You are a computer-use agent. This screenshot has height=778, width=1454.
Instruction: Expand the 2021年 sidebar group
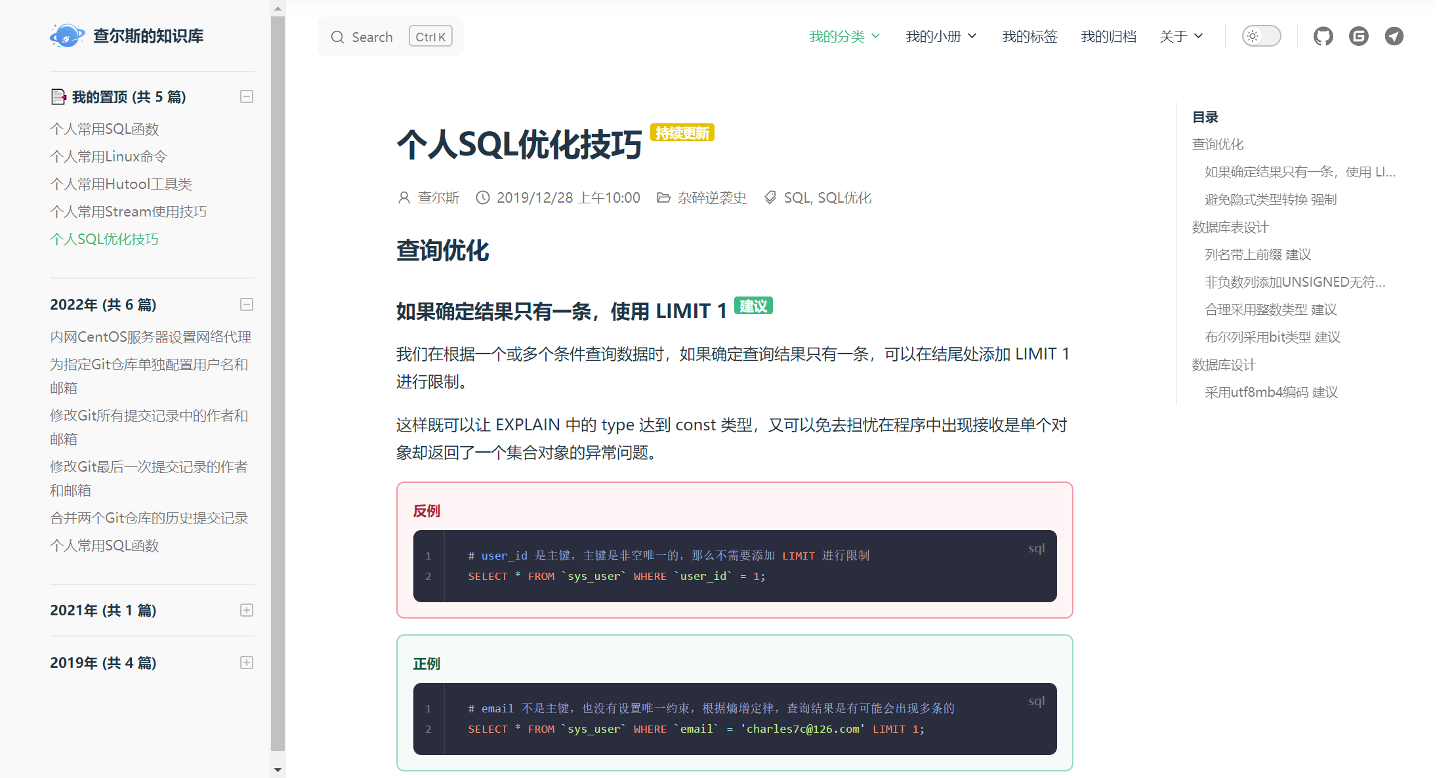247,610
